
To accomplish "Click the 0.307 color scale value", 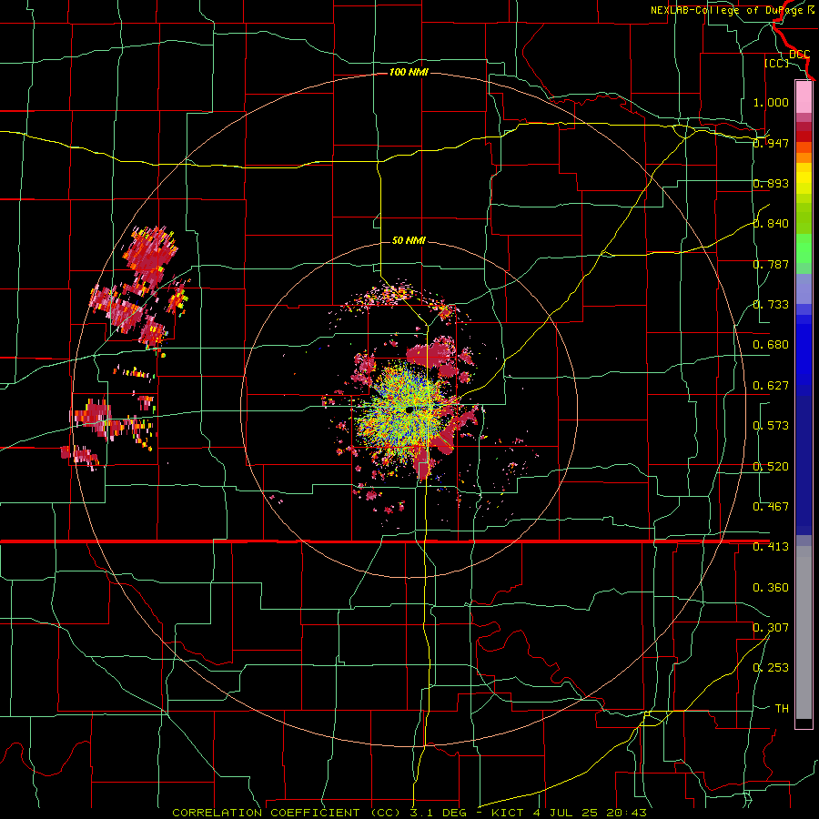I will click(771, 628).
